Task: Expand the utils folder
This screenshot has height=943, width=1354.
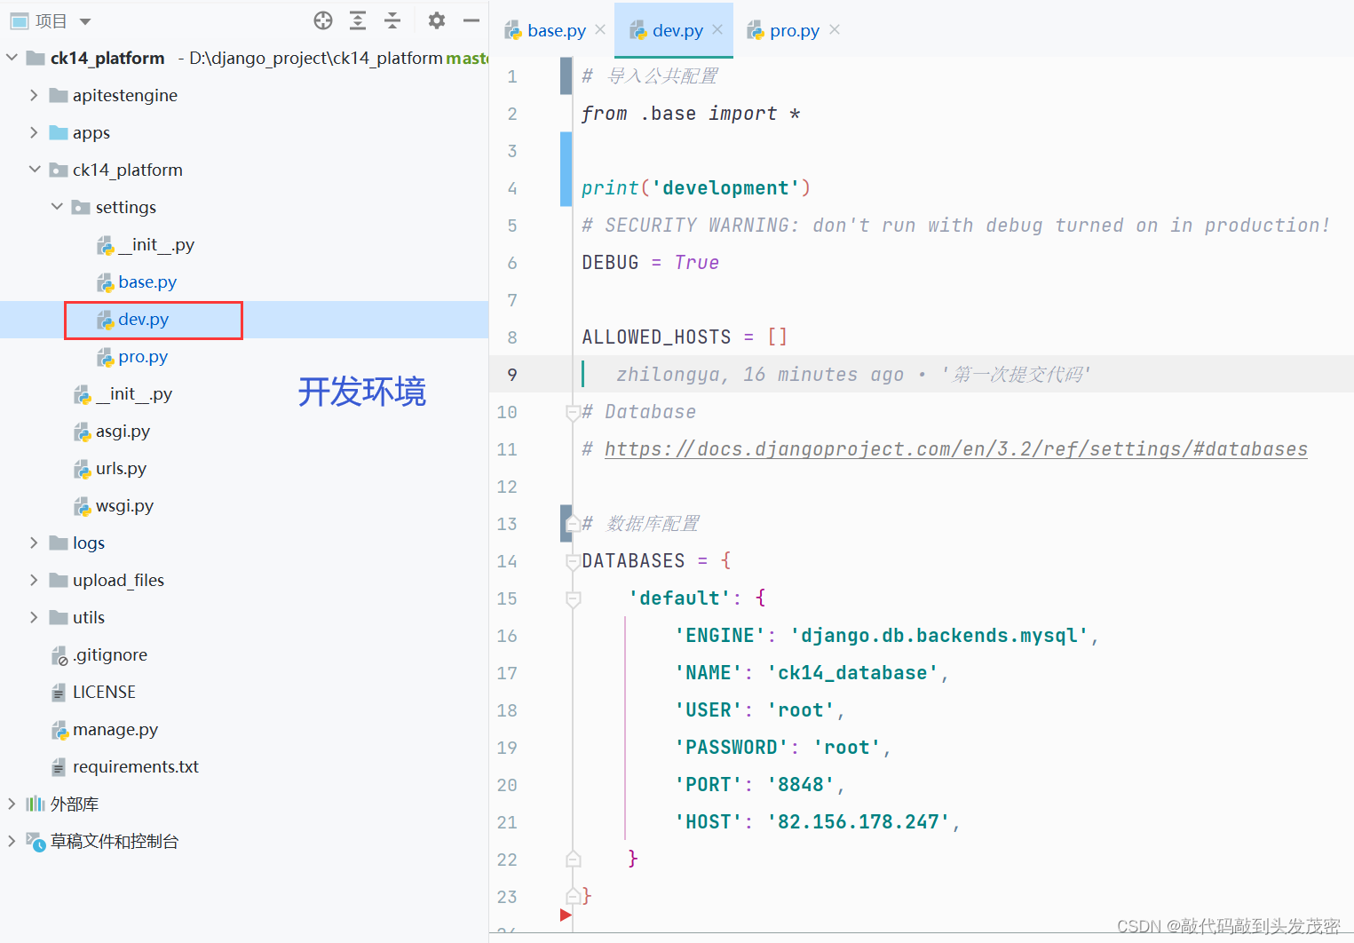Action: [34, 617]
